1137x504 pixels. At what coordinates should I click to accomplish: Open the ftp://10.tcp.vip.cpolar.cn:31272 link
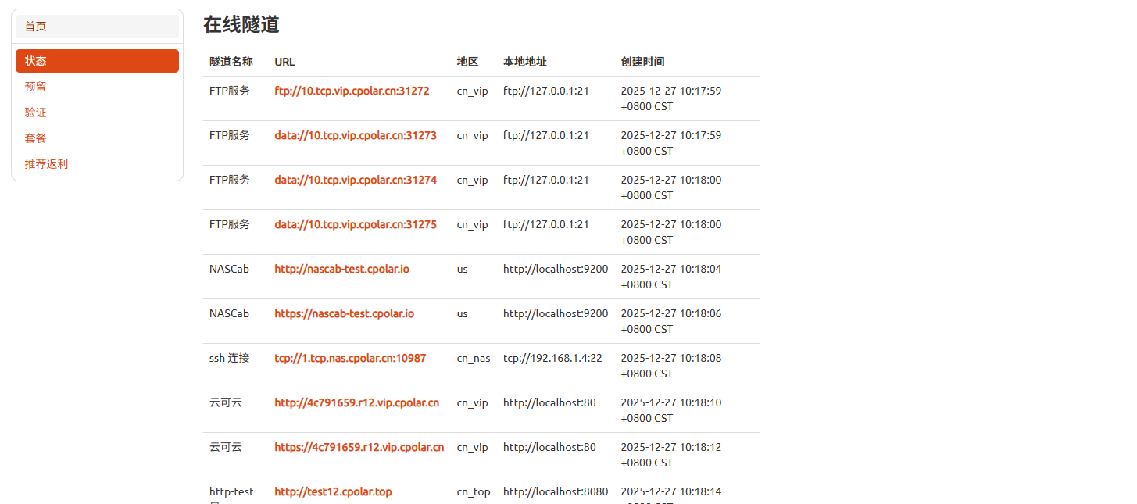(x=352, y=91)
